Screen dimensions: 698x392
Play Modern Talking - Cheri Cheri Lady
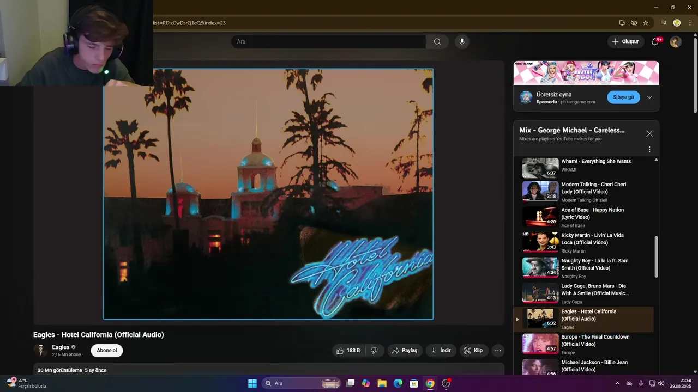click(583, 192)
